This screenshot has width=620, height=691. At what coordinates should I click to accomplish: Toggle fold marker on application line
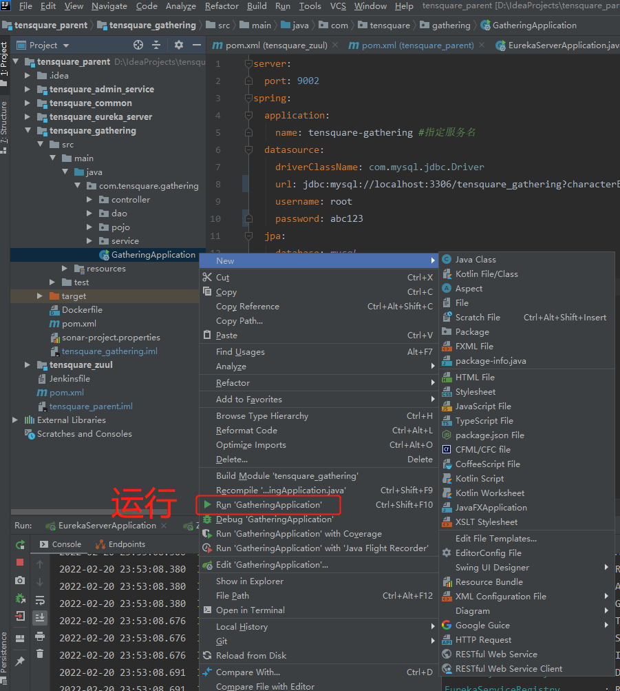pyautogui.click(x=248, y=116)
